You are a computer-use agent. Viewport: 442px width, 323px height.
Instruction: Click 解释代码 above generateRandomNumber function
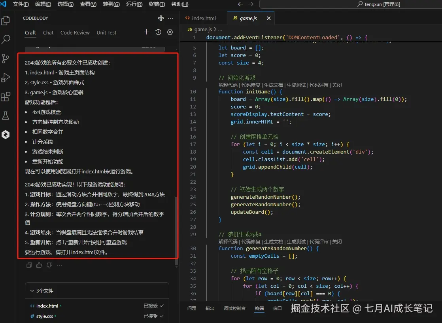(x=228, y=242)
